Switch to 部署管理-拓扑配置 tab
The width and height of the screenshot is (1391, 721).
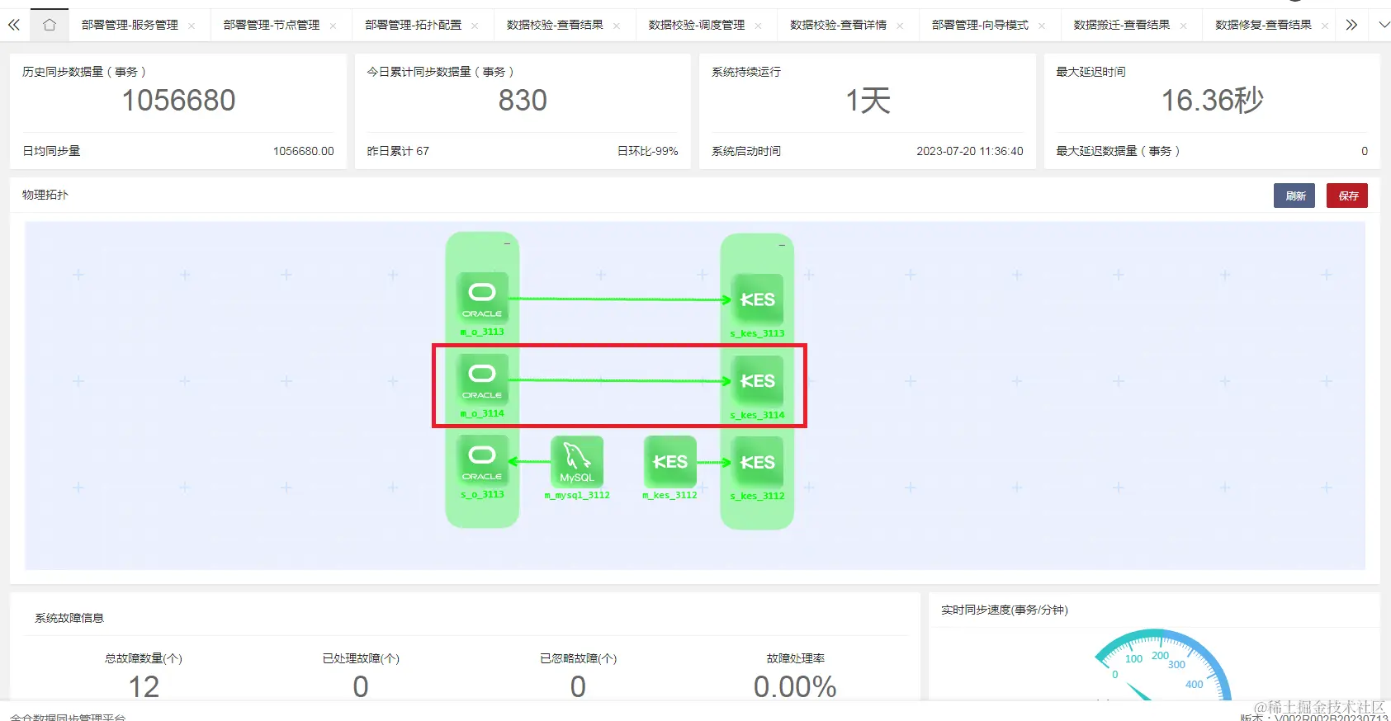414,25
